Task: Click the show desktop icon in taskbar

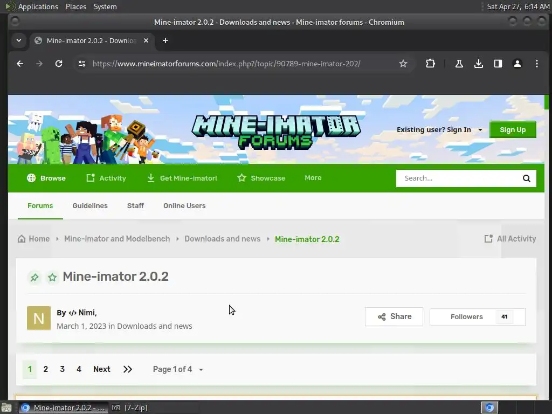Action: pos(6,408)
